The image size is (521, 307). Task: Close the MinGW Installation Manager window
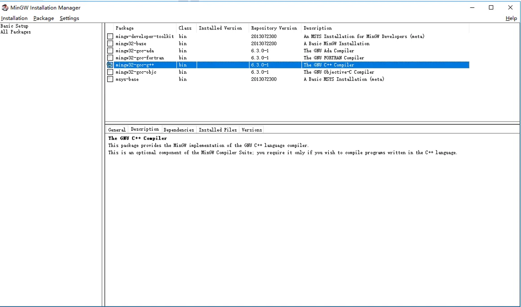[x=510, y=8]
